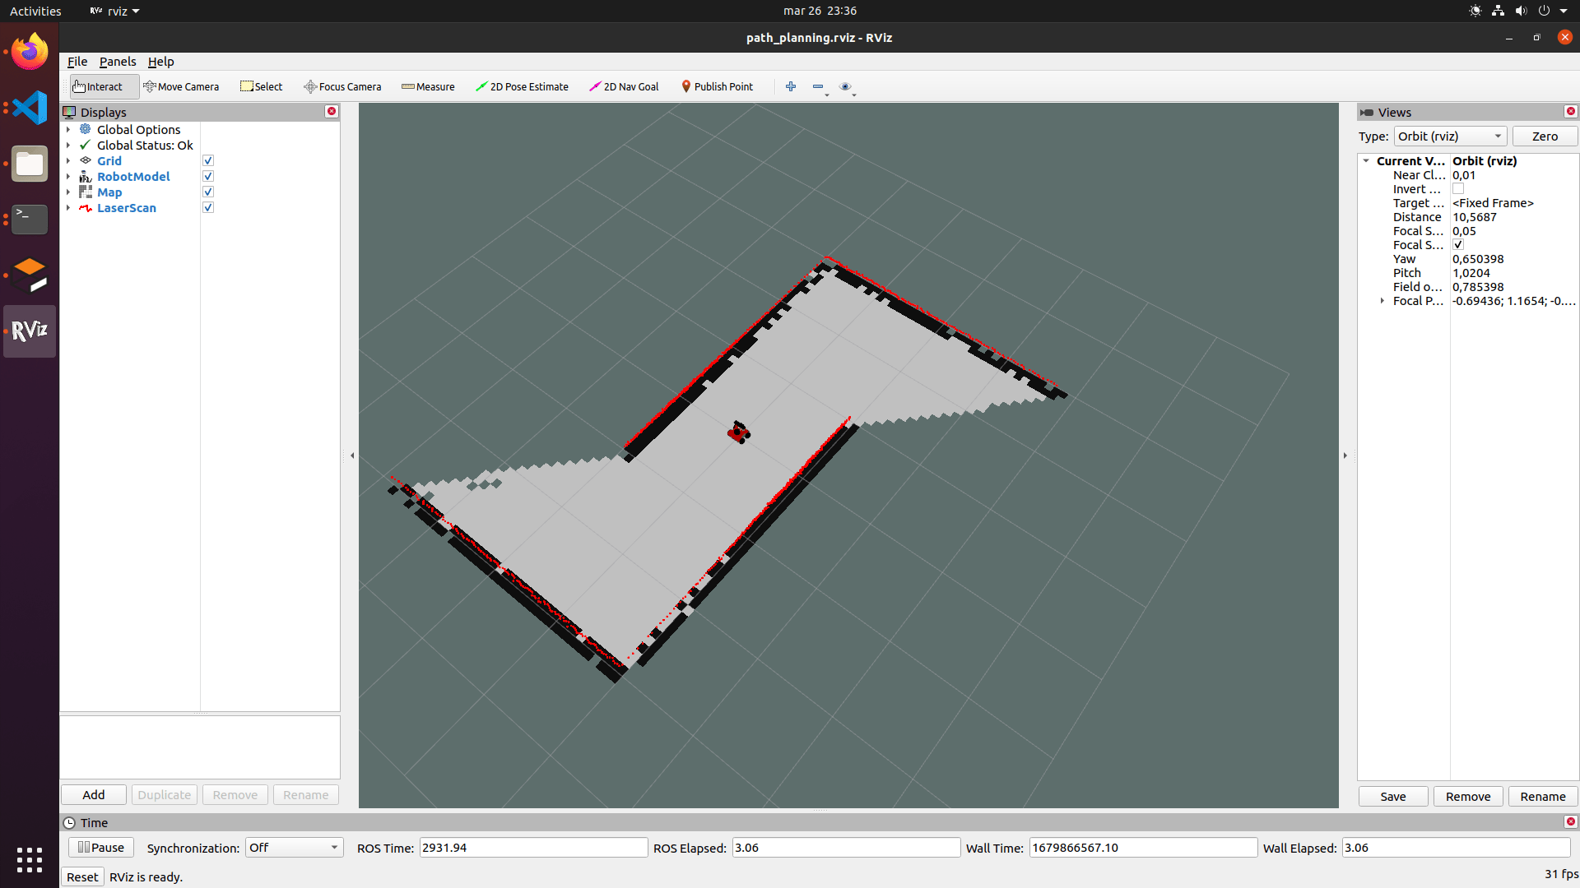Expand the Global Options tree item
This screenshot has height=888, width=1580.
68,130
